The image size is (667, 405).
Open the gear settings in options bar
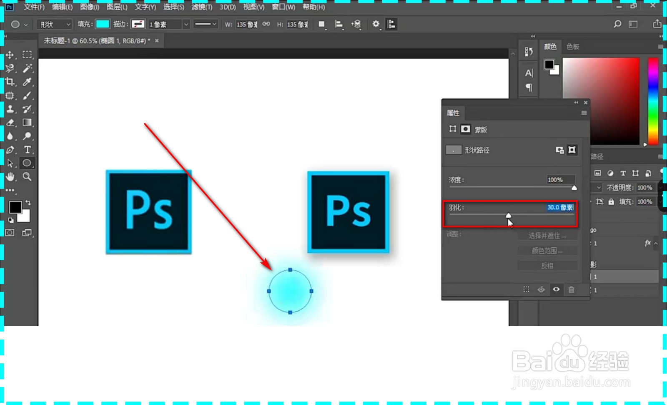click(x=376, y=24)
